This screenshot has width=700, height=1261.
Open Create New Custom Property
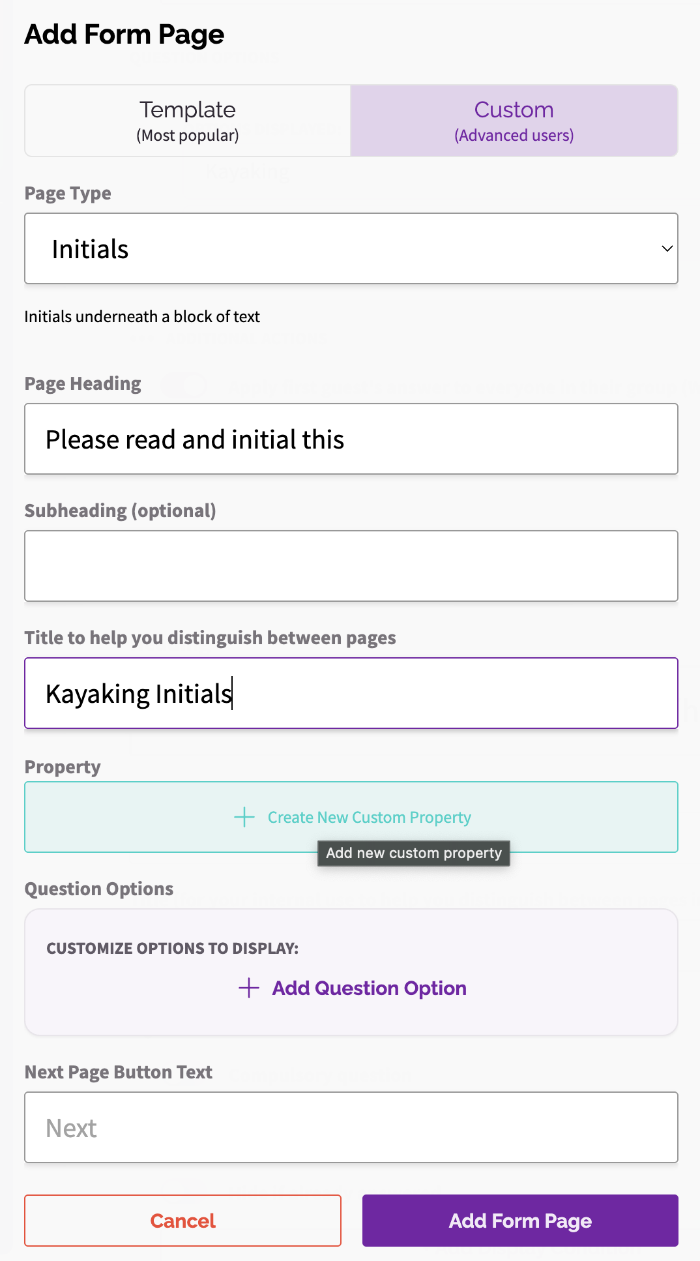click(369, 816)
